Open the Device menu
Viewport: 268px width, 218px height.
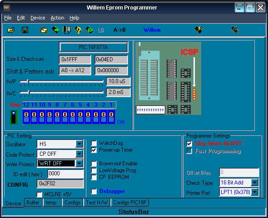tap(38, 18)
